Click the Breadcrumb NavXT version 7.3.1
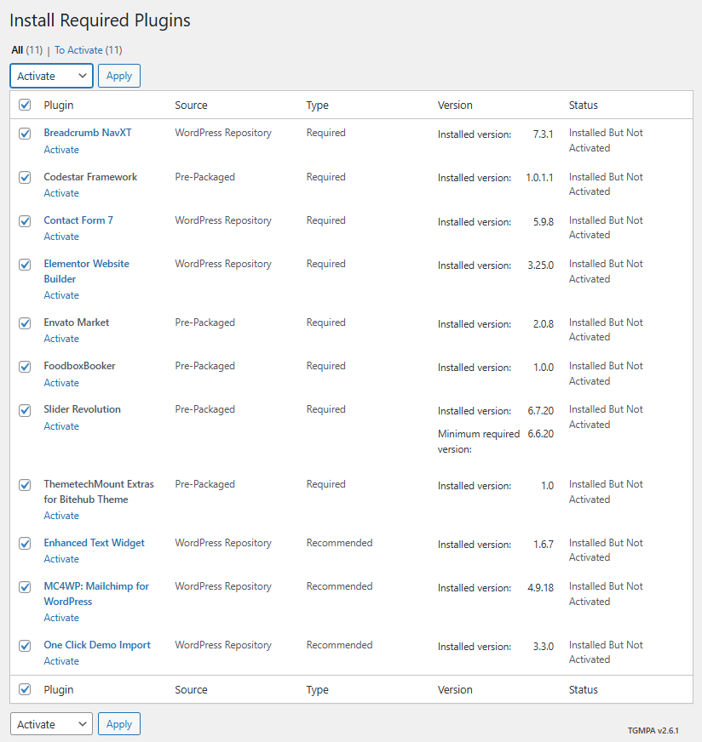This screenshot has width=702, height=742. (543, 134)
